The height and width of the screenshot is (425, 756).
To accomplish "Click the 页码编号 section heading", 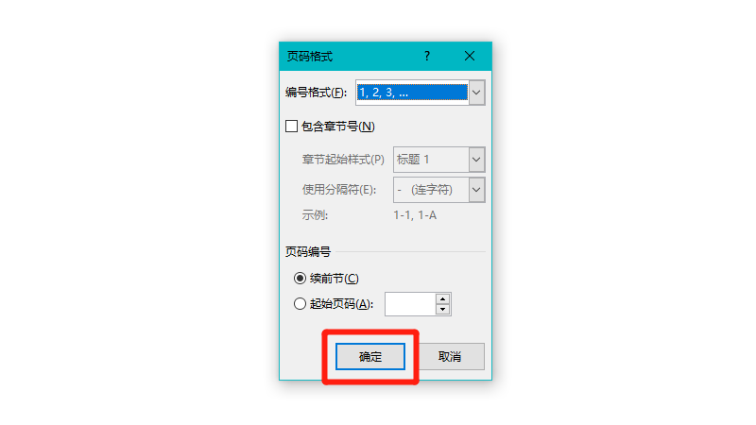I will coord(308,251).
